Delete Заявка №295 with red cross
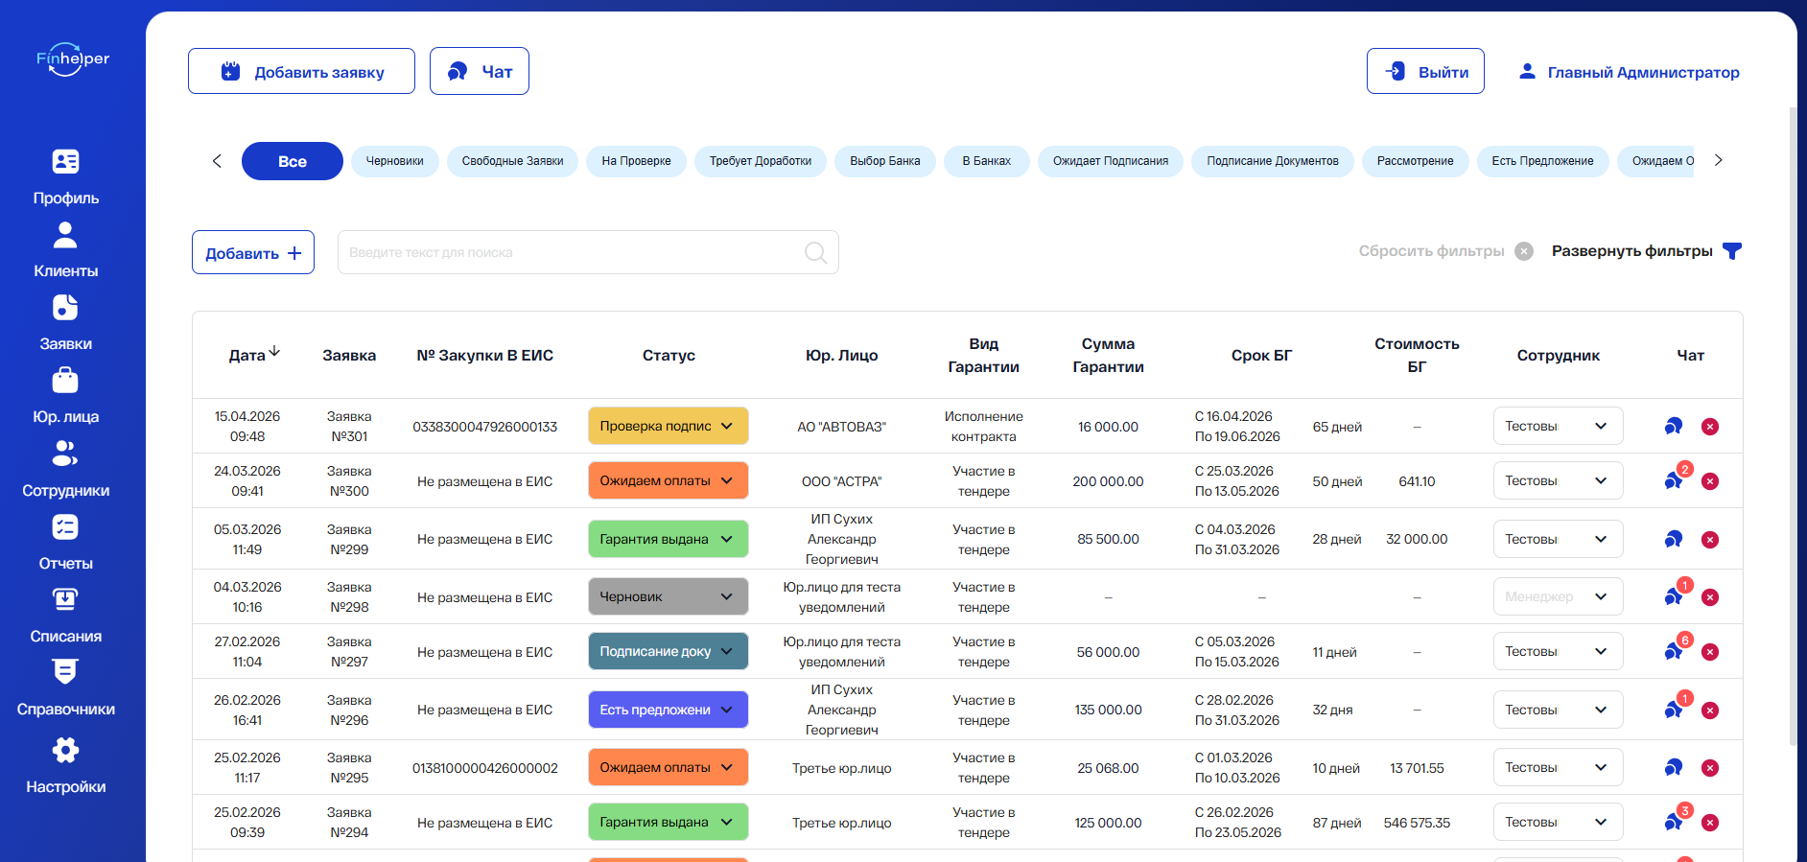1807x862 pixels. [x=1710, y=768]
